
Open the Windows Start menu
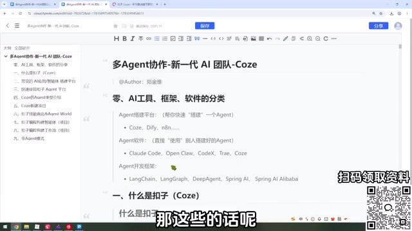click(x=5, y=227)
